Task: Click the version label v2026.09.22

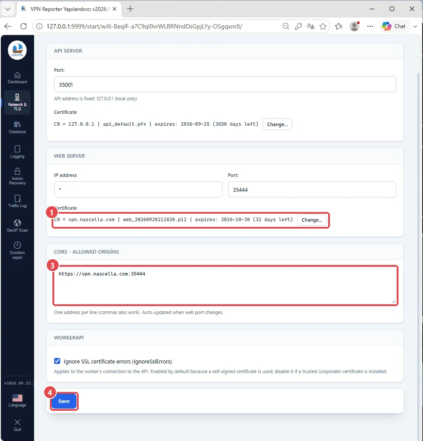Action: [x=19, y=383]
